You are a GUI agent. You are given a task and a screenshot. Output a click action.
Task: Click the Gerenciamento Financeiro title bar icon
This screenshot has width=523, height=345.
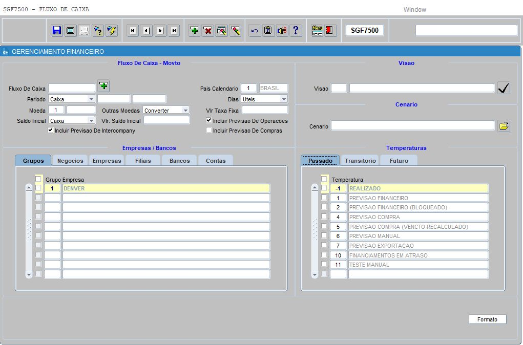coord(5,52)
